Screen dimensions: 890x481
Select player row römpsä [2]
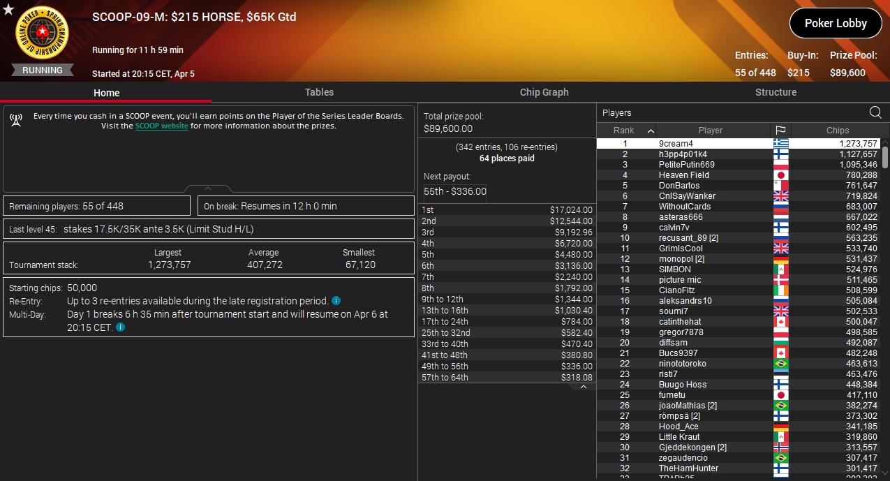pyautogui.click(x=739, y=416)
